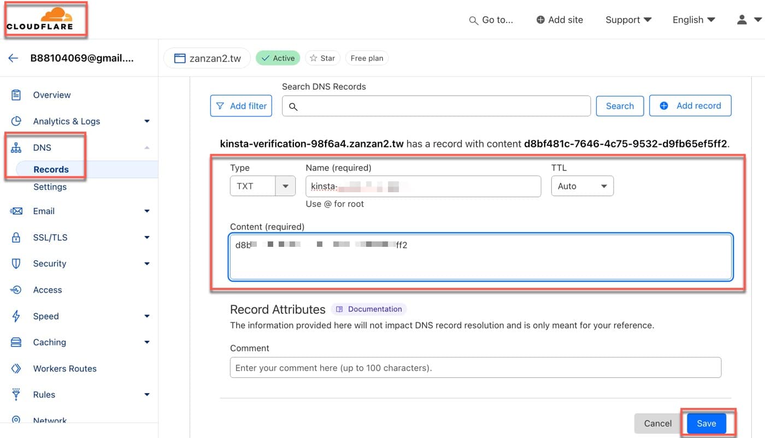The width and height of the screenshot is (765, 438).
Task: Cancel editing the DNS record
Action: 658,423
